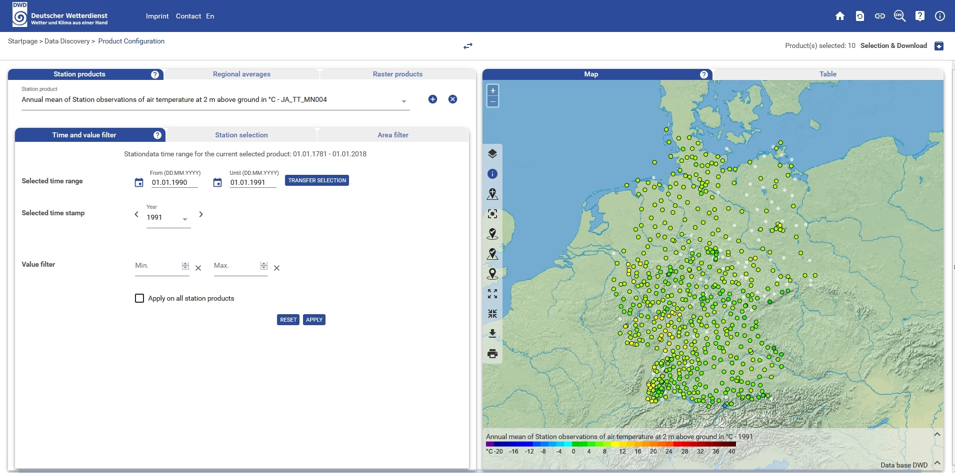
Task: Click the home icon in header
Action: [x=840, y=16]
